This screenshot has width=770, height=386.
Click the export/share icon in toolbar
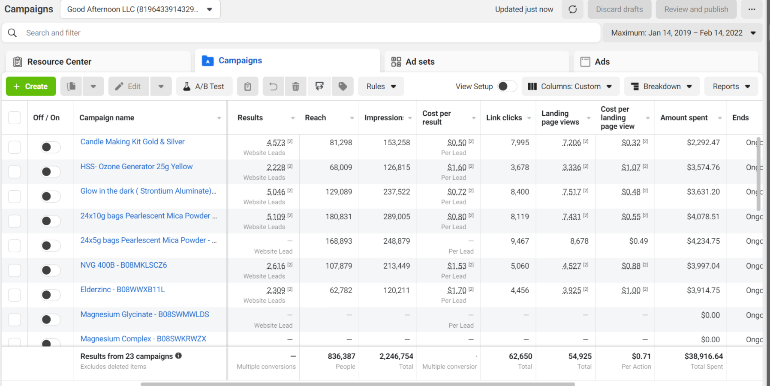(319, 87)
